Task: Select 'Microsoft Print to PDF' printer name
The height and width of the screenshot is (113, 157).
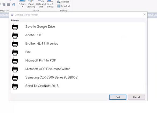Action: pyautogui.click(x=41, y=60)
